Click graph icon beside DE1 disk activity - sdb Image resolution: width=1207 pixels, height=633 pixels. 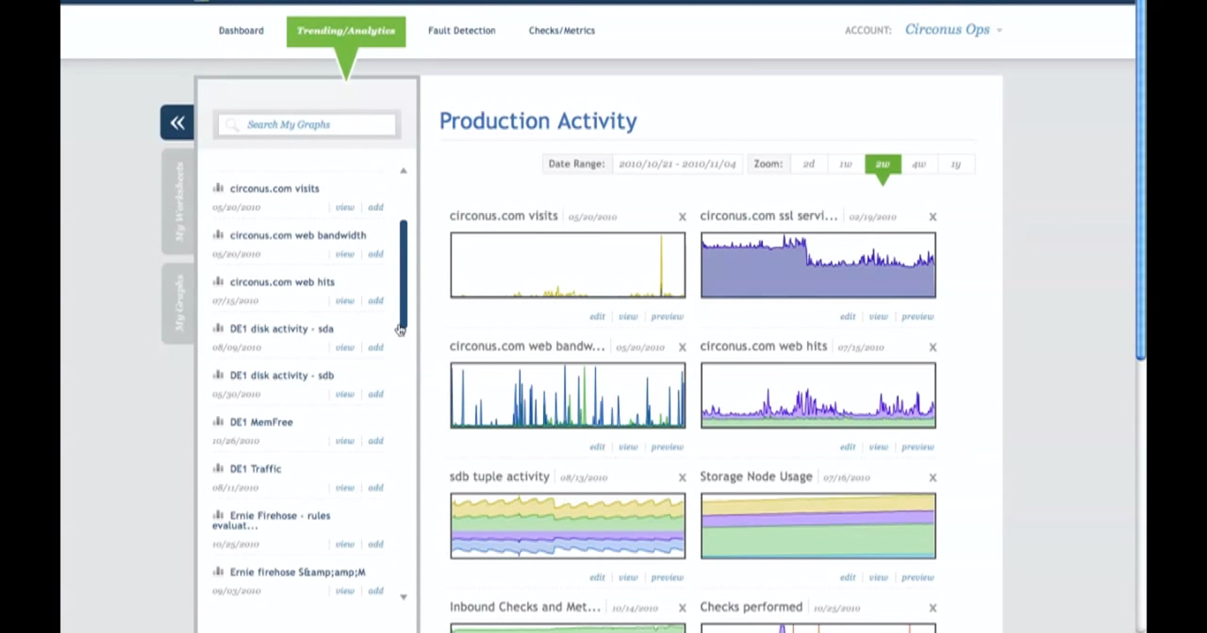(x=218, y=374)
